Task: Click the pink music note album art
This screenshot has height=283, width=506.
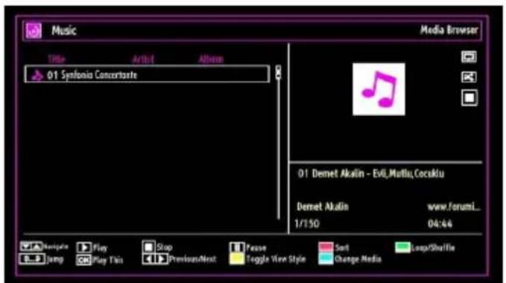Action: 379,89
